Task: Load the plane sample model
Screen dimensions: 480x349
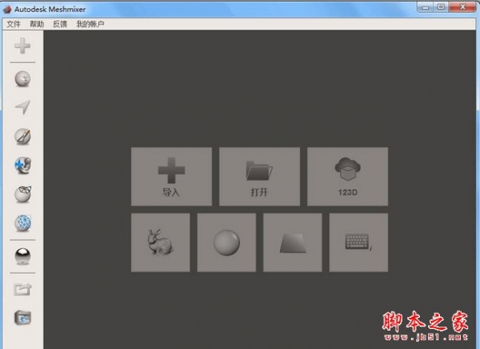Action: tap(293, 242)
